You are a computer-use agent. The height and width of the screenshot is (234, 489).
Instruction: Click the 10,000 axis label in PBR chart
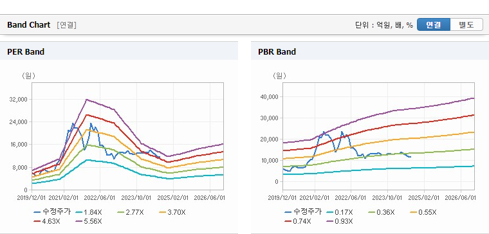point(270,160)
